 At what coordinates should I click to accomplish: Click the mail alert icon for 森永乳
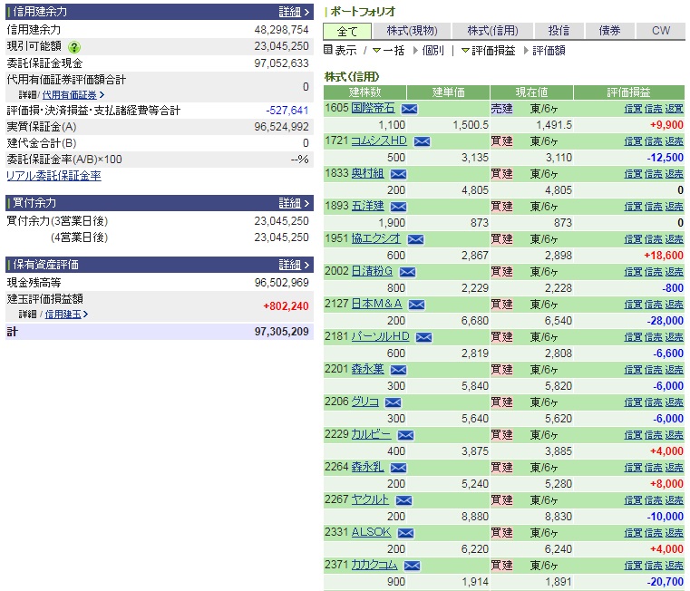point(398,468)
